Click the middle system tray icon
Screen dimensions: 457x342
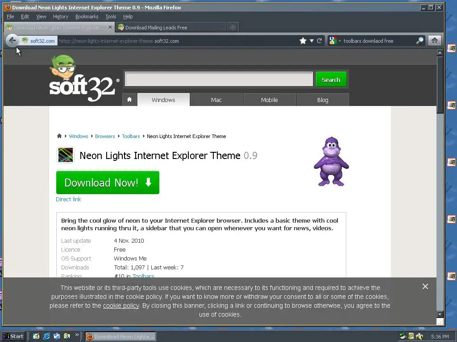[x=411, y=336]
